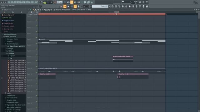Collapse the Check Out These folder
Image resolution: width=200 pixels, height=112 pixels.
tap(11, 37)
